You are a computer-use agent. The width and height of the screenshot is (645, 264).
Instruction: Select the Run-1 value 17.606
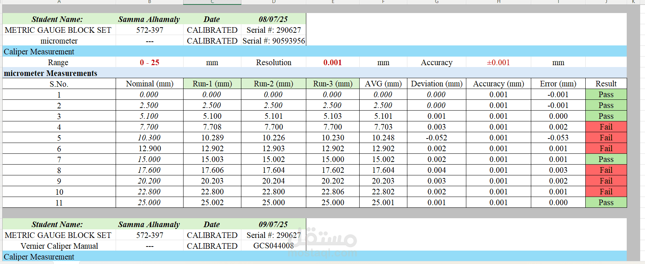[212, 170]
